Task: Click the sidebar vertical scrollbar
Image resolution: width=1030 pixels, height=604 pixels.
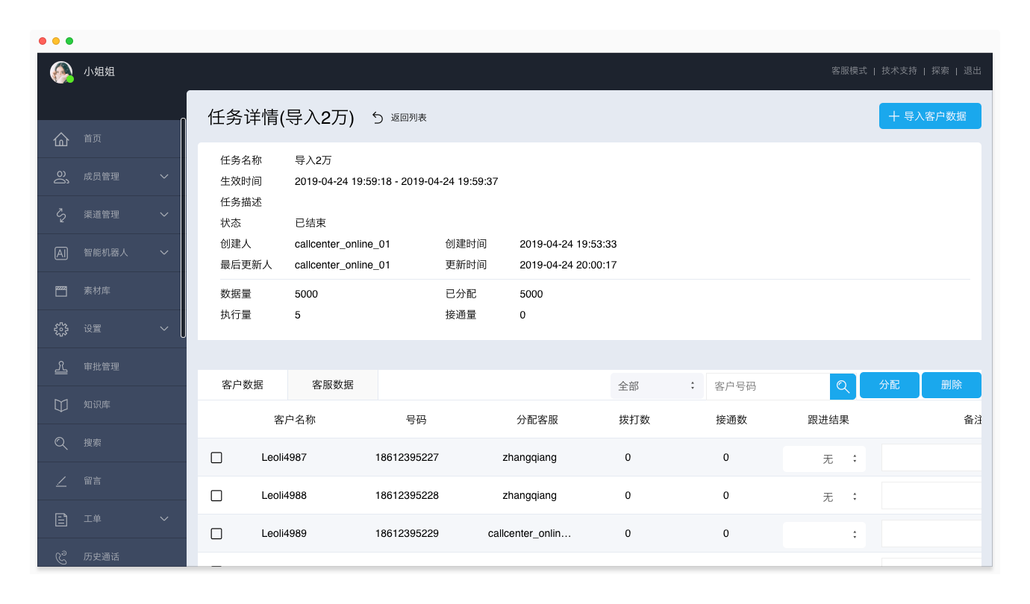Action: click(183, 227)
